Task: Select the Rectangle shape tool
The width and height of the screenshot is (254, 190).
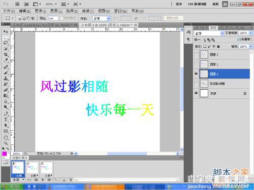Action: point(6,131)
